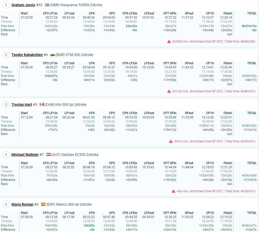Click the bold CP3 ride time 1h2m27s
Viewport: 259px width, 232px height.
click(x=51, y=76)
